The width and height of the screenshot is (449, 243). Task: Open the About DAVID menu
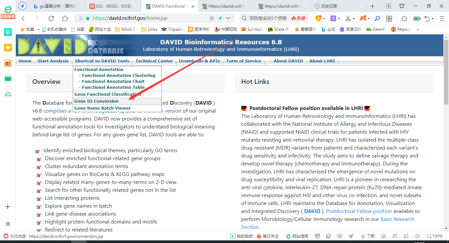pyautogui.click(x=288, y=61)
